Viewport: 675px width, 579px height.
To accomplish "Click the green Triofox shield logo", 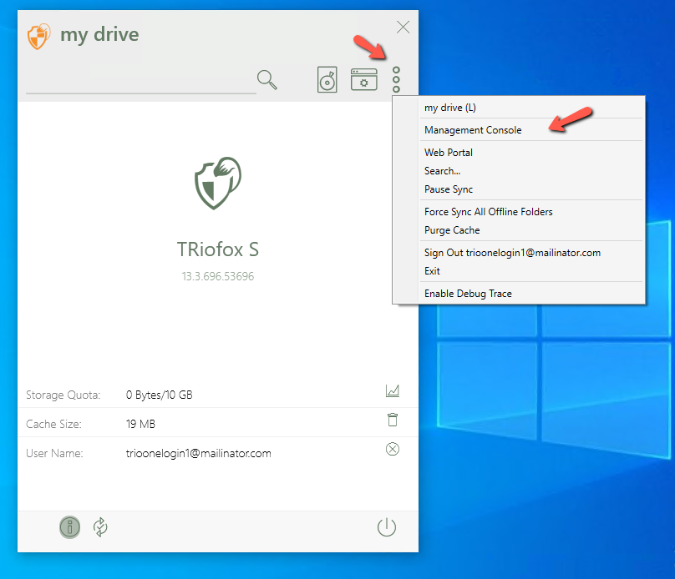I will click(218, 183).
